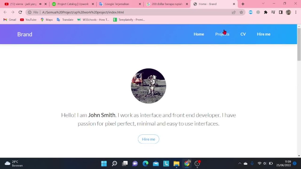Click the astronaut profile picture
The width and height of the screenshot is (301, 169).
[148, 86]
